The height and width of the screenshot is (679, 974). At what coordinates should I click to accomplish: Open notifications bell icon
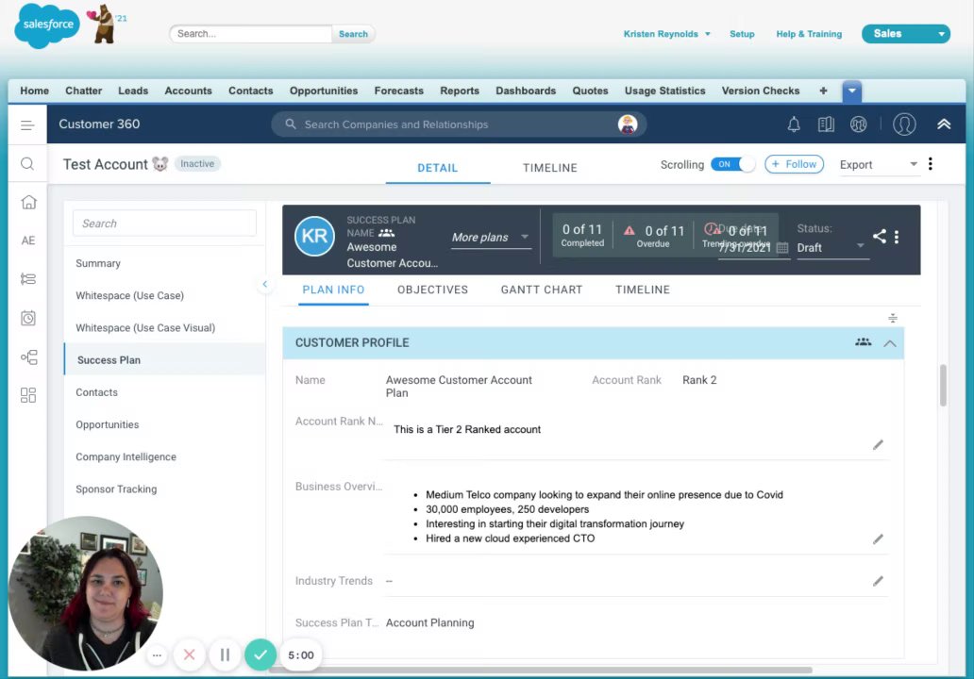point(794,124)
